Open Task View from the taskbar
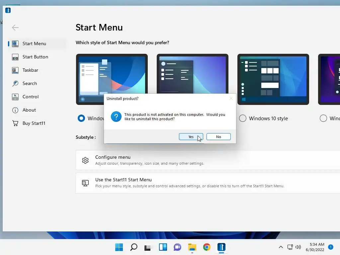Viewport: 340px width, 255px height. (148, 247)
